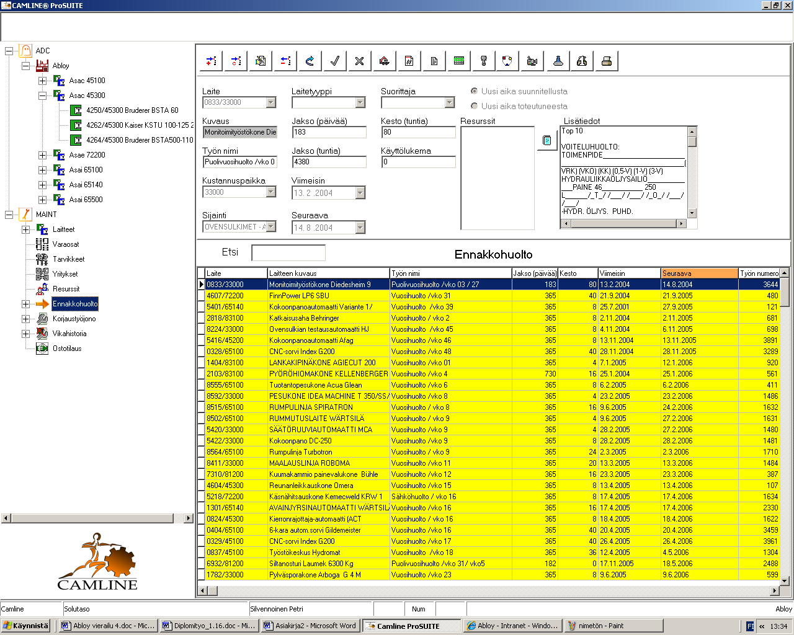Click the notepad icon beside Resurssit box

[x=546, y=141]
